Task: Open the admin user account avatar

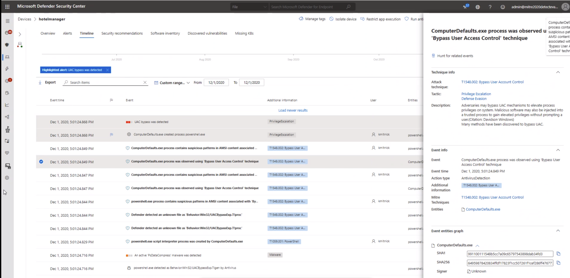Action: 565,7
